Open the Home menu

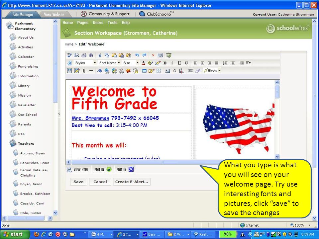pyautogui.click(x=67, y=23)
